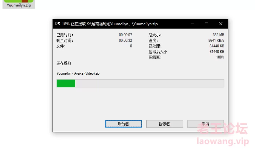Click the 后台(B) background button
Image resolution: width=255 pixels, height=149 pixels.
(124, 124)
